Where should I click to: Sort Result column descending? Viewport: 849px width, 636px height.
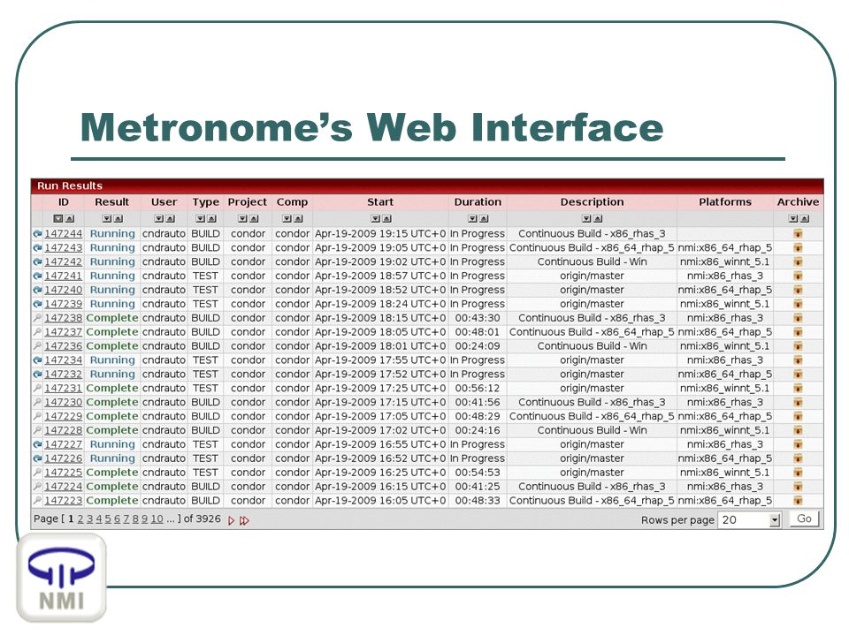[x=107, y=219]
